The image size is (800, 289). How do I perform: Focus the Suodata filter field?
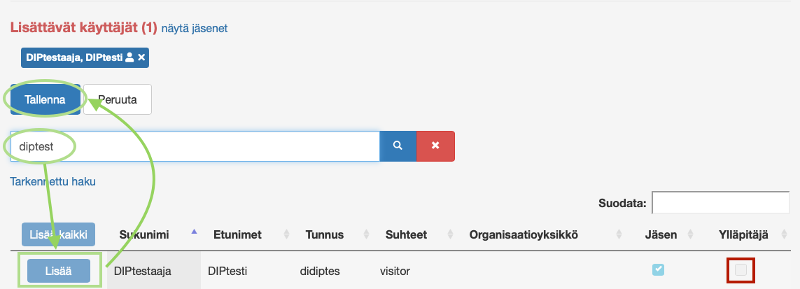click(720, 203)
